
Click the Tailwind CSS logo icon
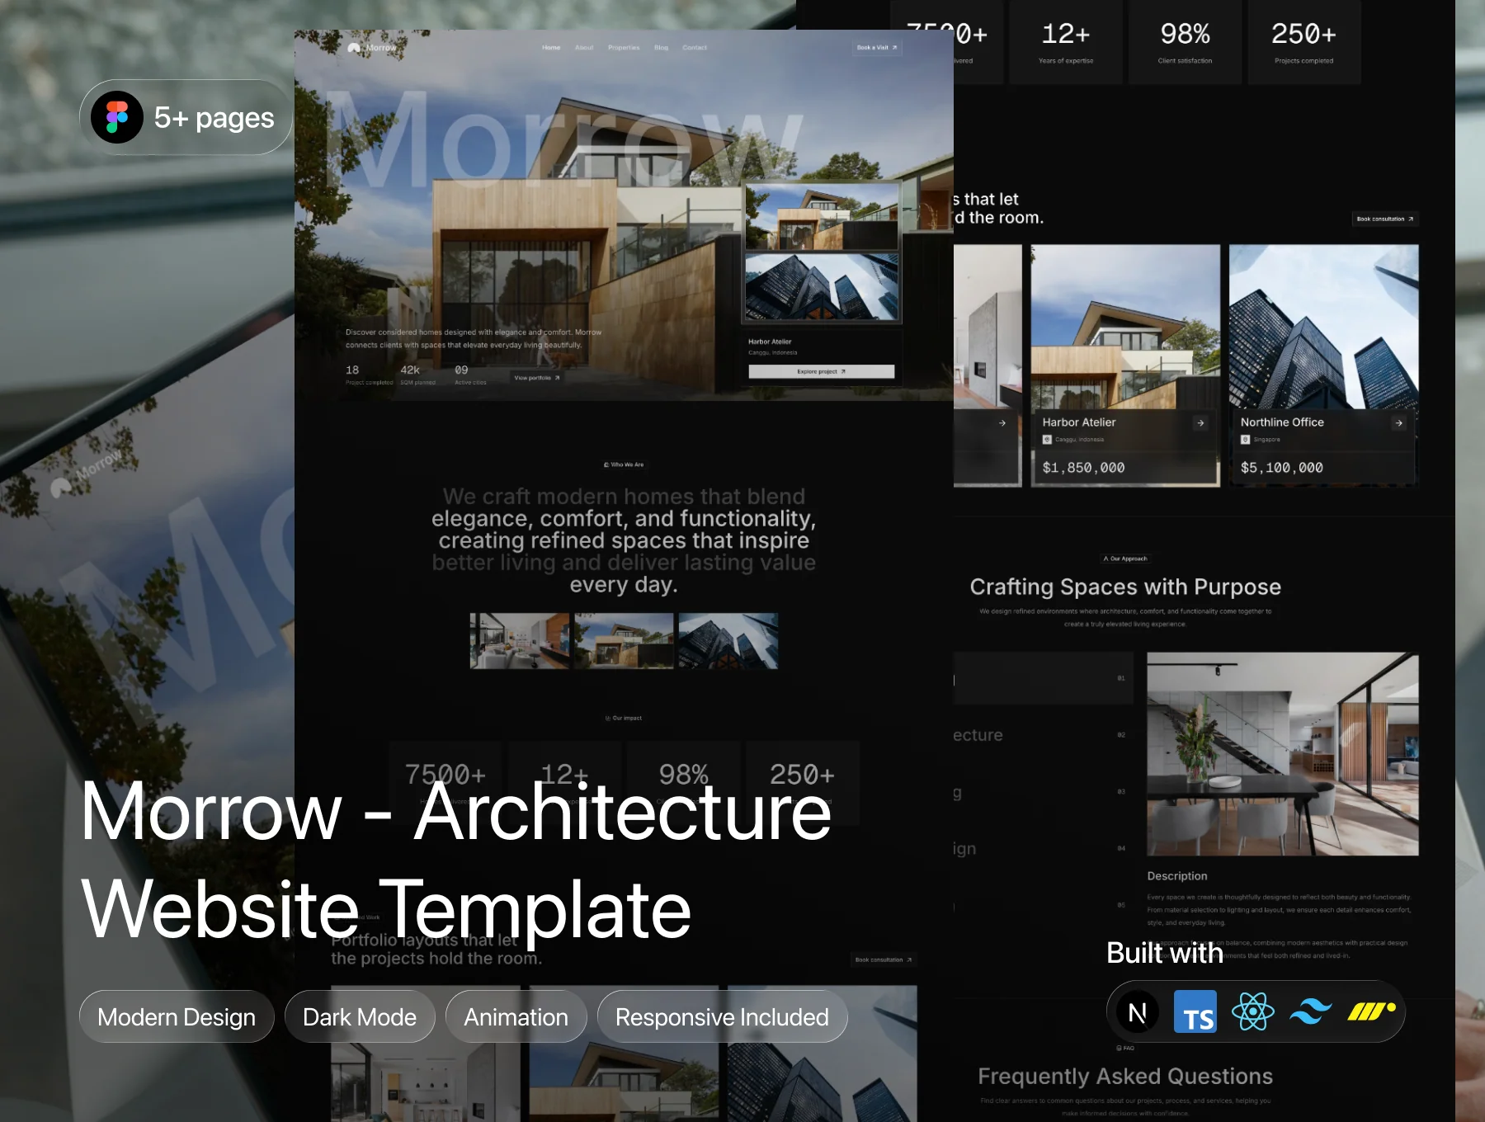click(x=1311, y=1011)
